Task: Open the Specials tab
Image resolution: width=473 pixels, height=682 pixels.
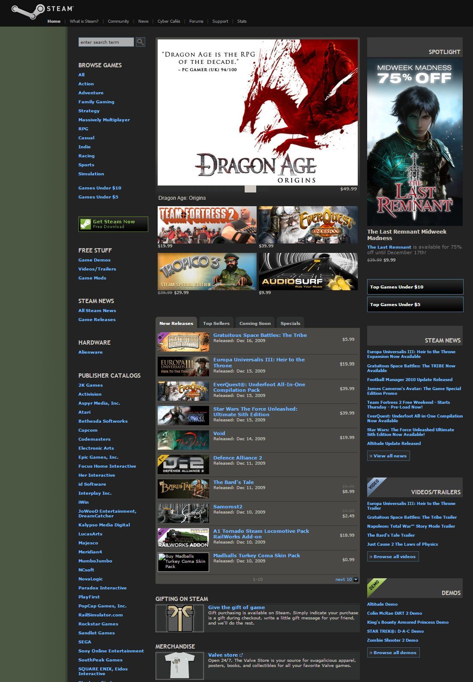Action: click(x=290, y=323)
